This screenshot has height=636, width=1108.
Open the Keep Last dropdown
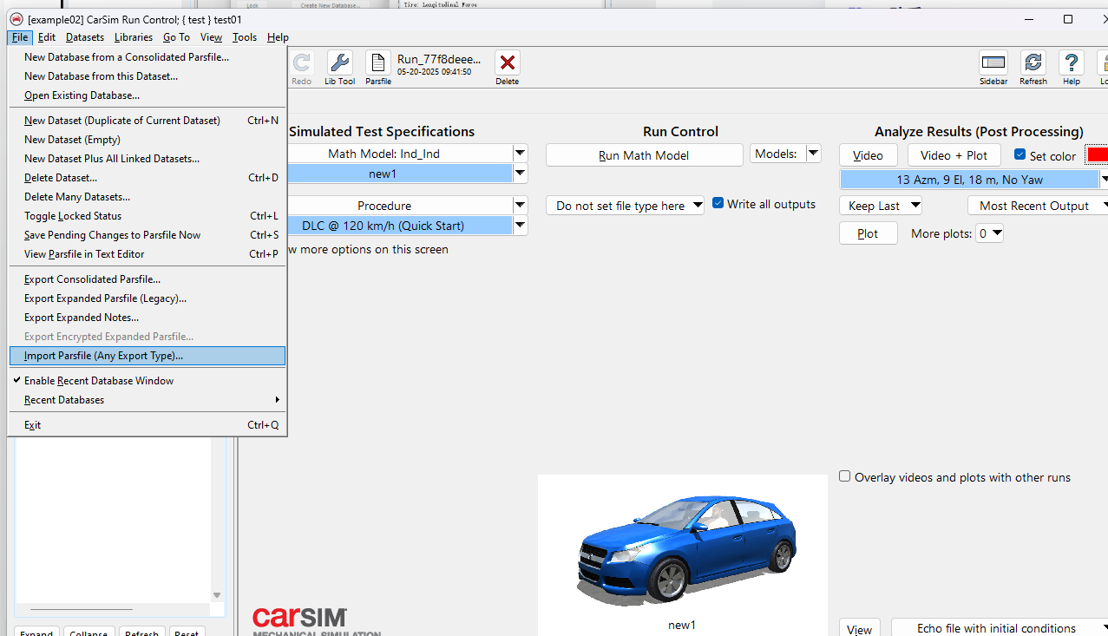[880, 206]
